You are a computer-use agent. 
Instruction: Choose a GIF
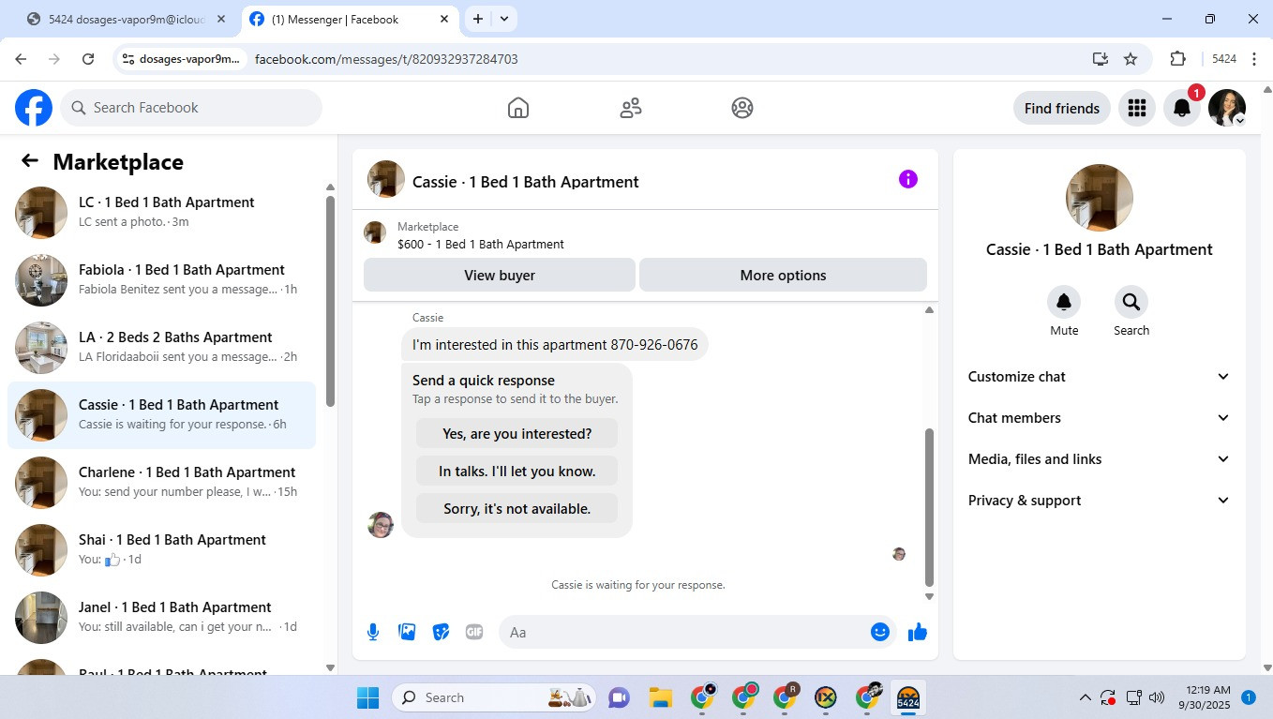click(474, 632)
